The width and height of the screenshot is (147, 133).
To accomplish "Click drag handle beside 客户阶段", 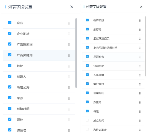I will pos(140,20).
